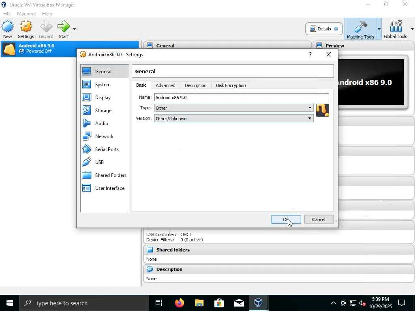415x311 pixels.
Task: Open Microsoft Store from the taskbar
Action: pos(219,303)
